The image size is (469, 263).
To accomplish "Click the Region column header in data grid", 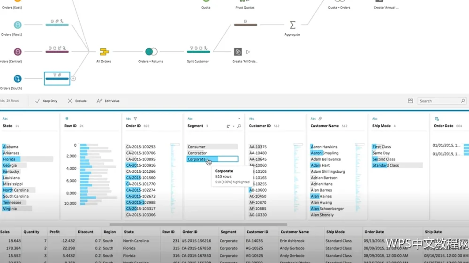I will click(110, 232).
